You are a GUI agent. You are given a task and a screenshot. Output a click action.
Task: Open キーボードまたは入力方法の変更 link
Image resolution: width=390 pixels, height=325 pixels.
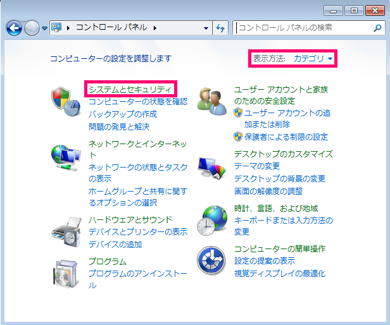[284, 226]
